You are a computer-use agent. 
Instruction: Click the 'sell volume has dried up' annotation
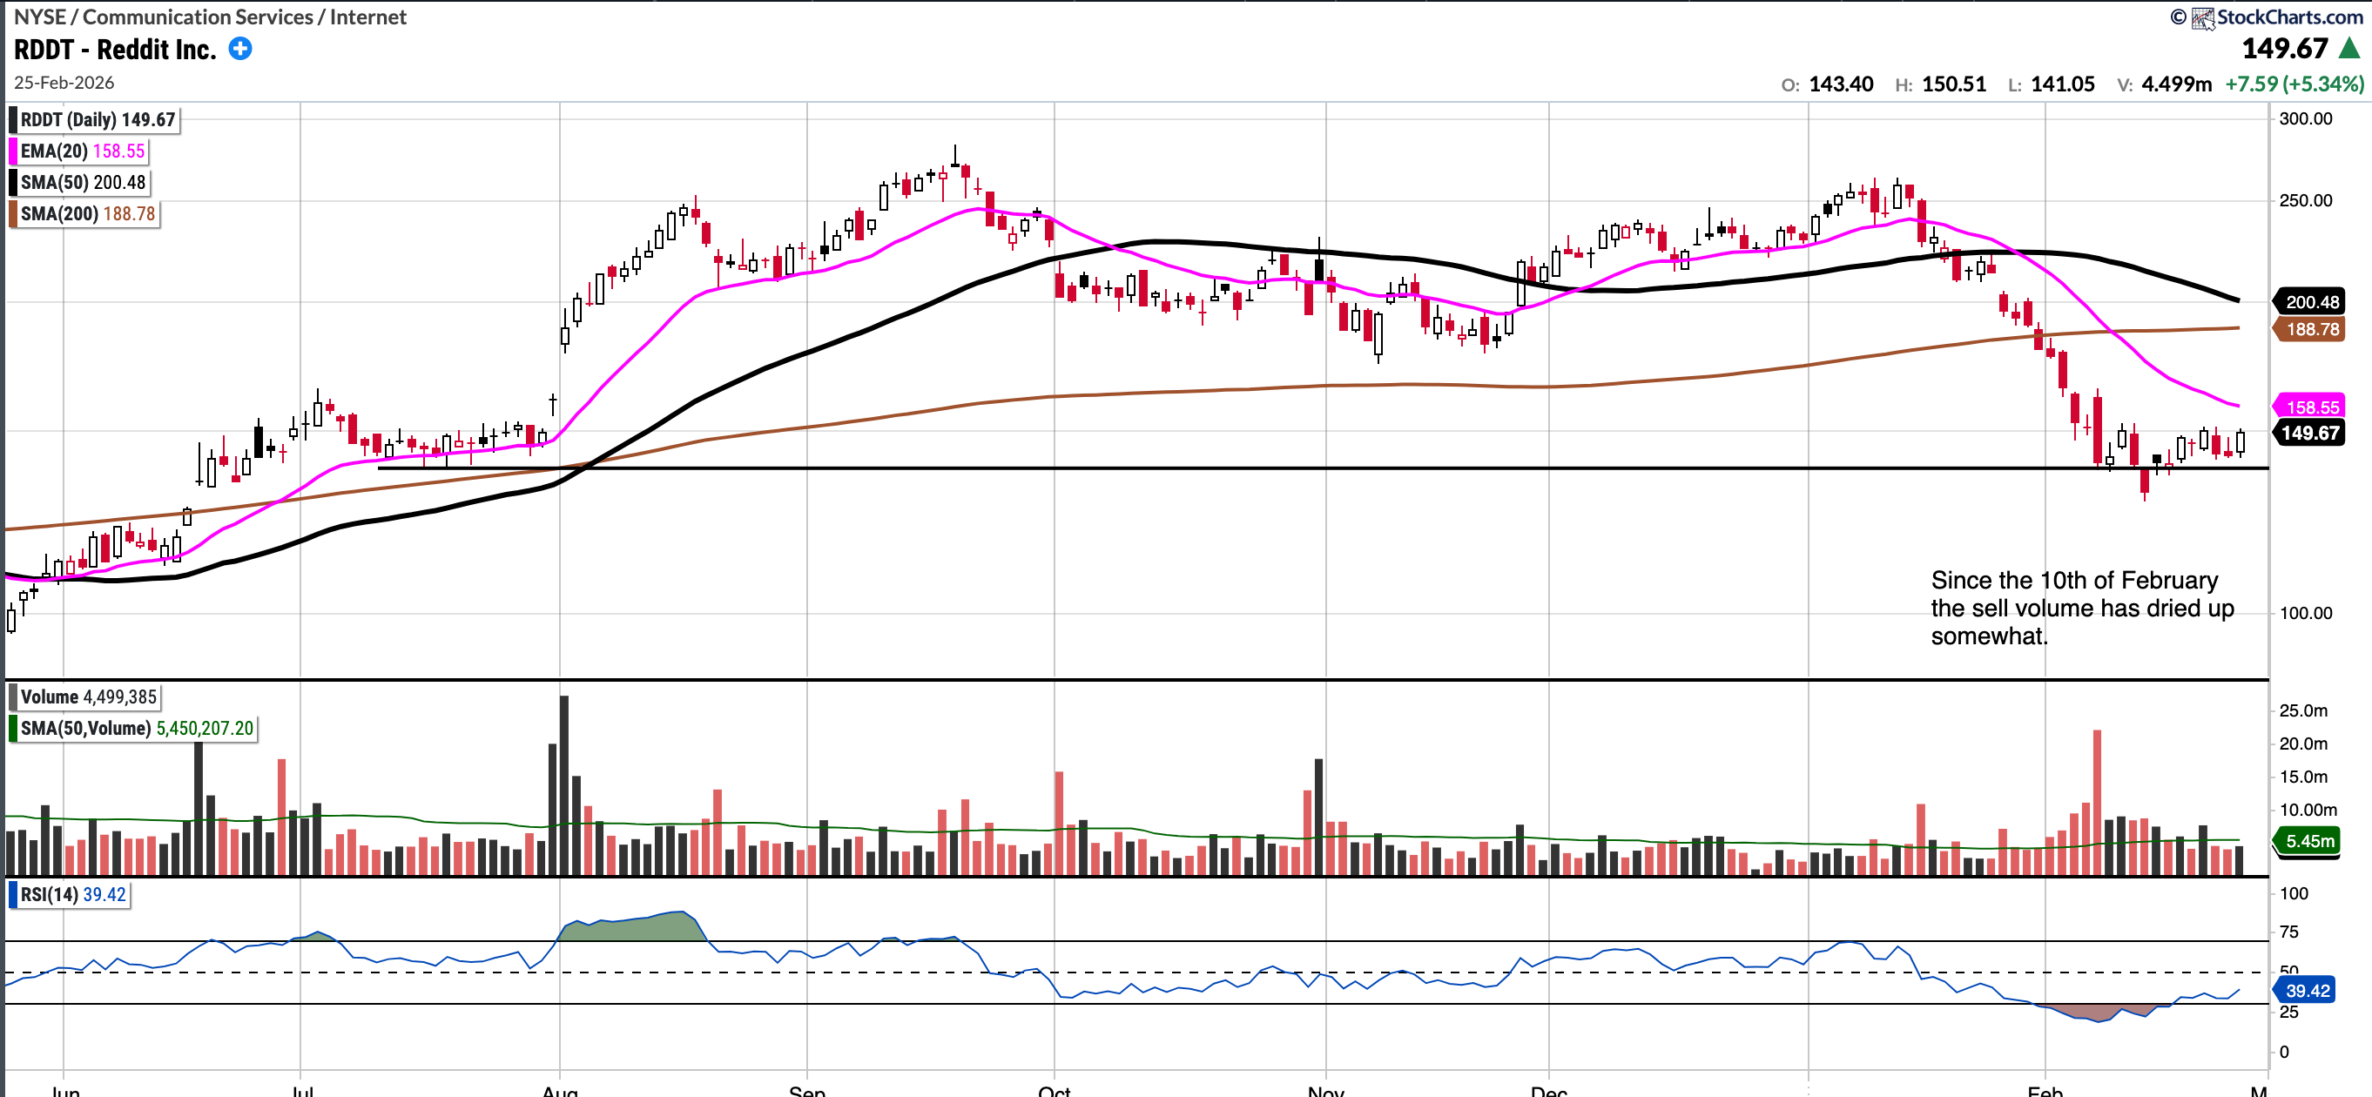(x=2081, y=608)
